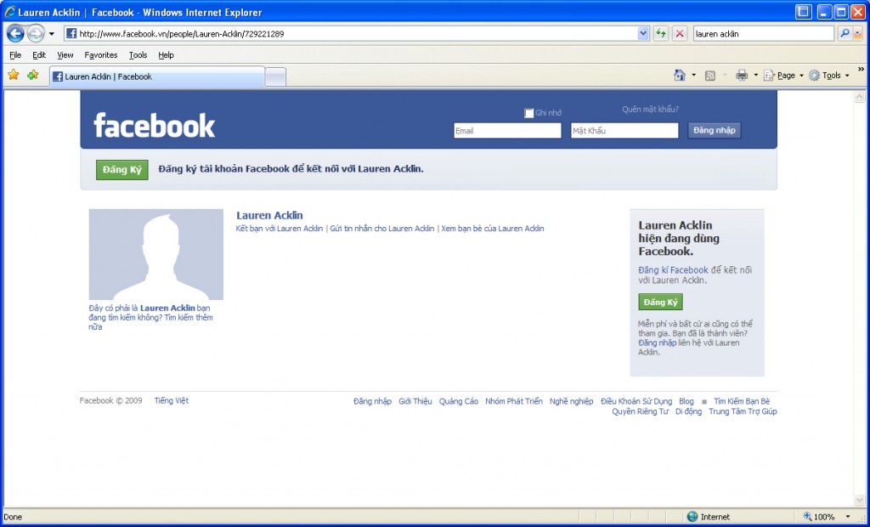The image size is (870, 527).
Task: Expand the Home icon dropdown arrow
Action: pos(693,75)
